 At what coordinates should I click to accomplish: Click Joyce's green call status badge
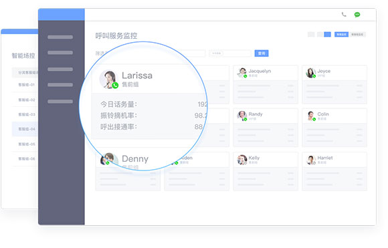pos(314,76)
